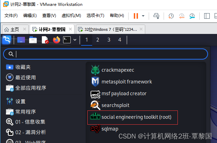Switch to workspace 3

point(109,40)
